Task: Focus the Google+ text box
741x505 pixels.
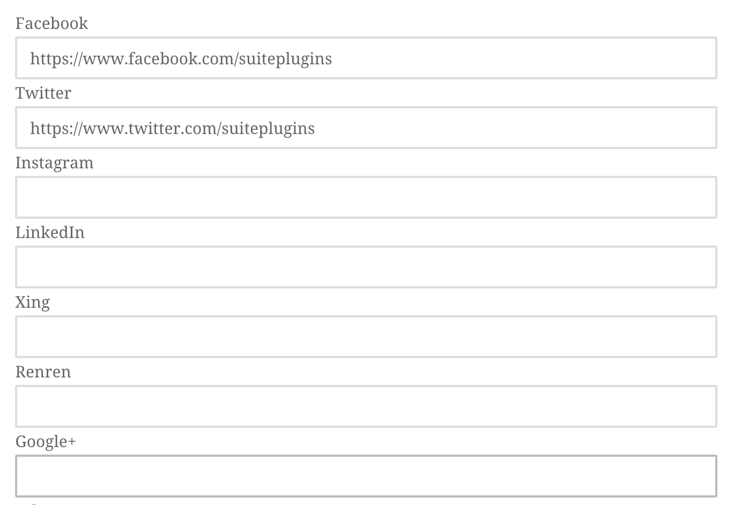Action: 366,476
